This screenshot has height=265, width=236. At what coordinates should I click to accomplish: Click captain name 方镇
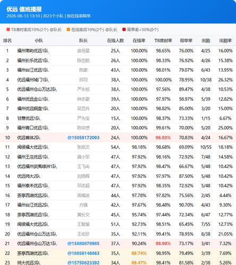coord(83,205)
